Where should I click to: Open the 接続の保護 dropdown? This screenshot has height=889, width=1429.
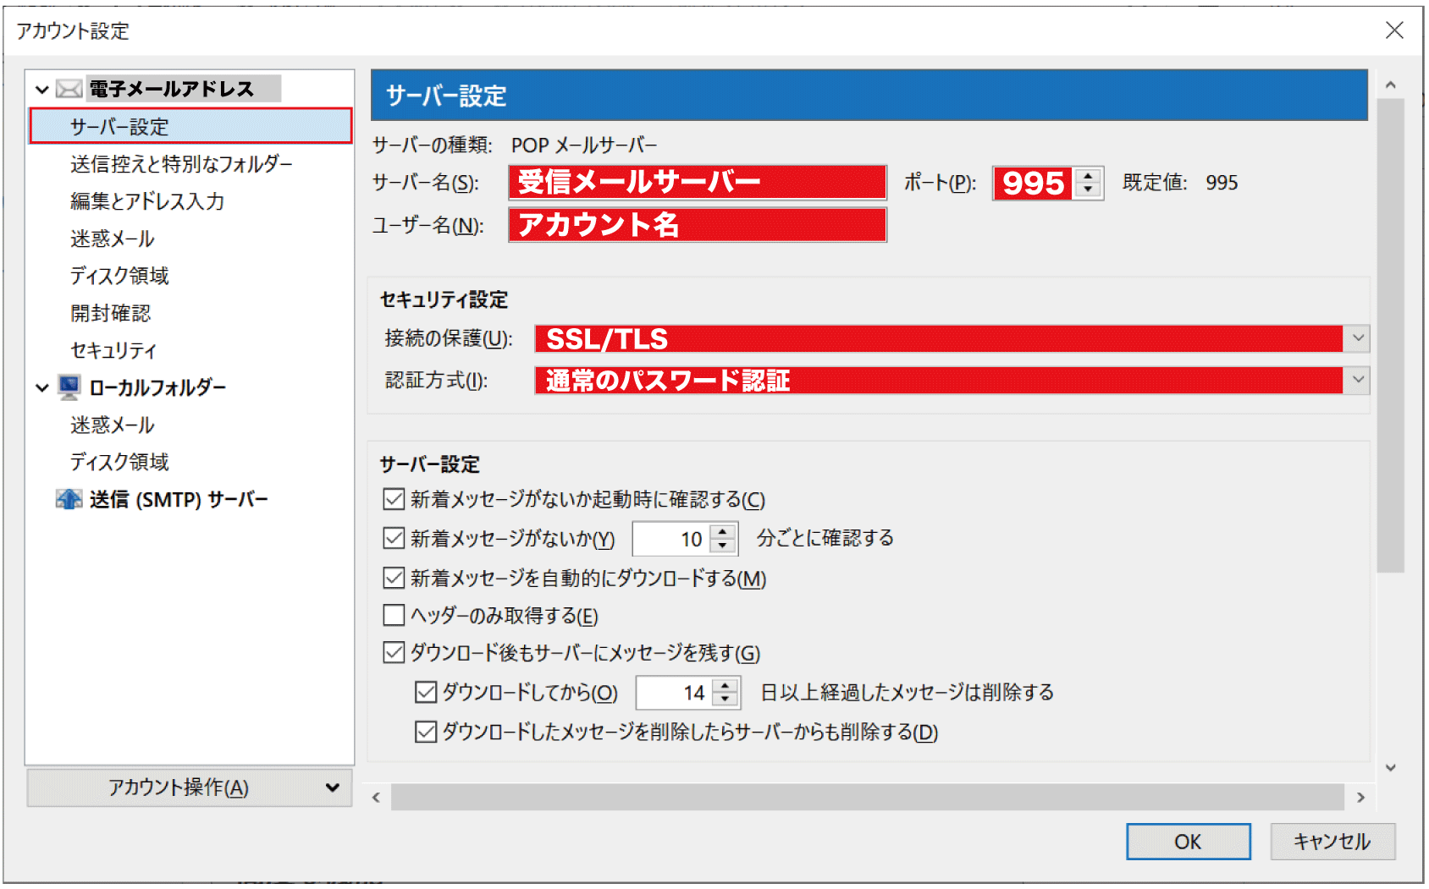(1358, 338)
